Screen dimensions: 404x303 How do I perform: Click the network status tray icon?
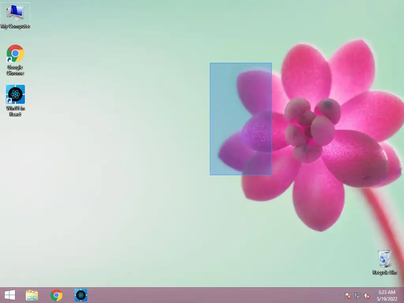[357, 296]
